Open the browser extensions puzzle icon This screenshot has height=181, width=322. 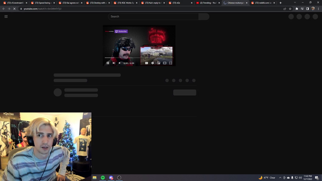coord(297,9)
